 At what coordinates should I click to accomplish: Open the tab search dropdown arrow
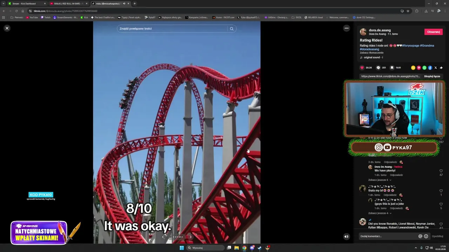click(4, 3)
